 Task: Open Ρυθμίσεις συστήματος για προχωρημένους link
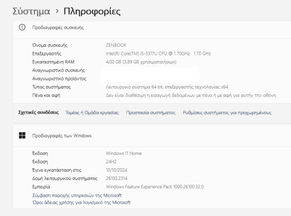tap(227, 112)
